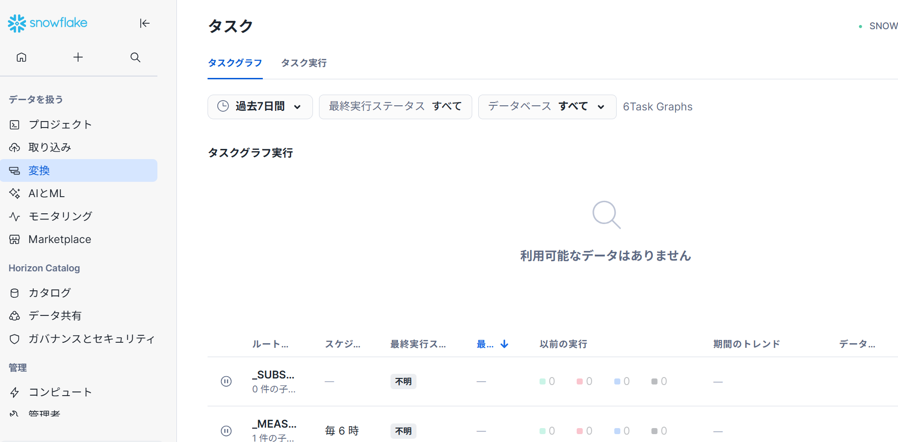
Task: Click the データ共有 sharing icon
Action: [14, 316]
